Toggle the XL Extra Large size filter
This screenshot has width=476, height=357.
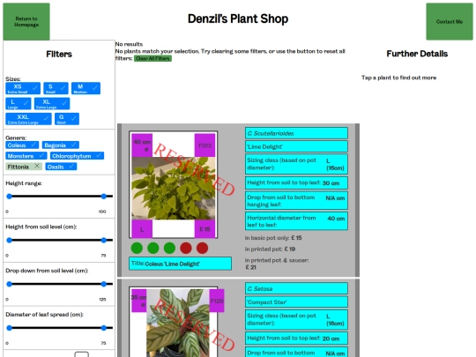52,103
